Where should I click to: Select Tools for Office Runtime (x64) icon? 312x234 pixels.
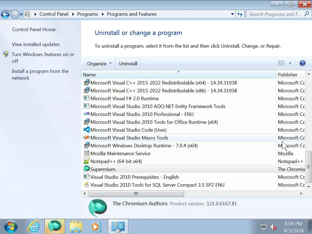coord(87,122)
